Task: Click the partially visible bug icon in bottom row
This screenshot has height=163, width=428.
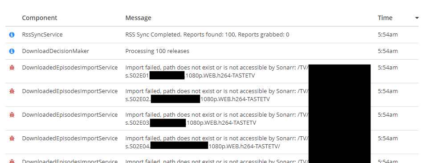Action: pyautogui.click(x=12, y=161)
